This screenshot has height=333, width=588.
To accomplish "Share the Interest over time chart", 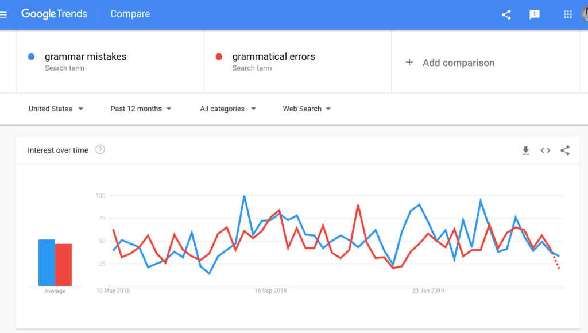I will pyautogui.click(x=565, y=150).
